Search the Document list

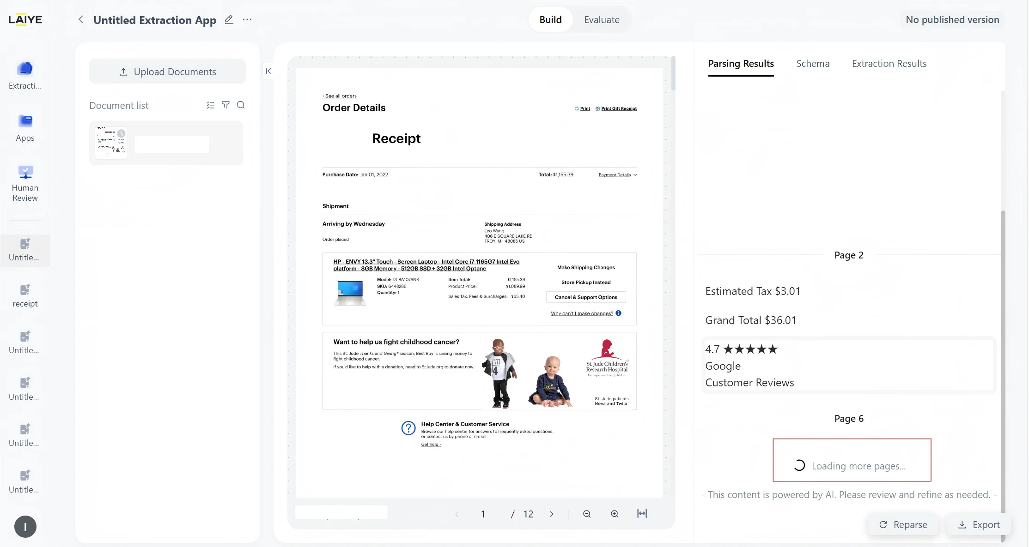pos(241,105)
